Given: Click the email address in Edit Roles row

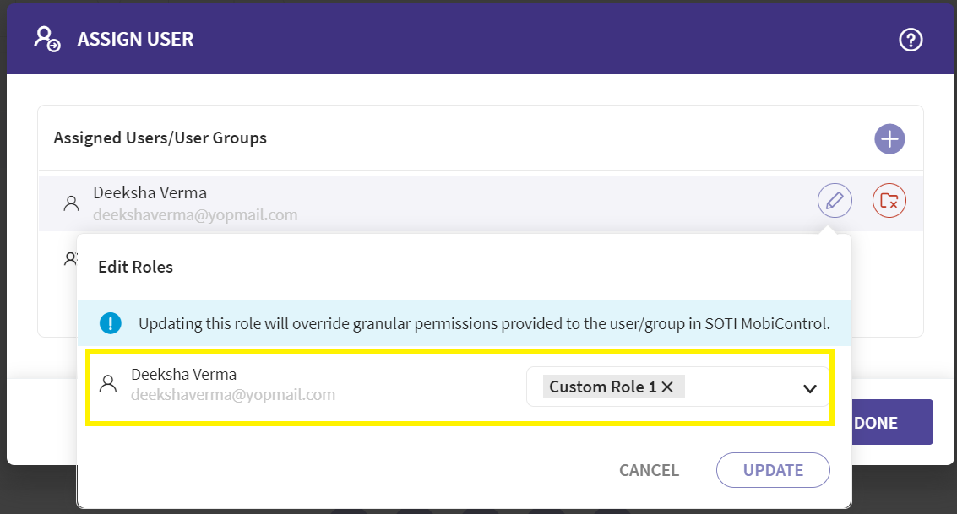Looking at the screenshot, I should click(x=233, y=394).
